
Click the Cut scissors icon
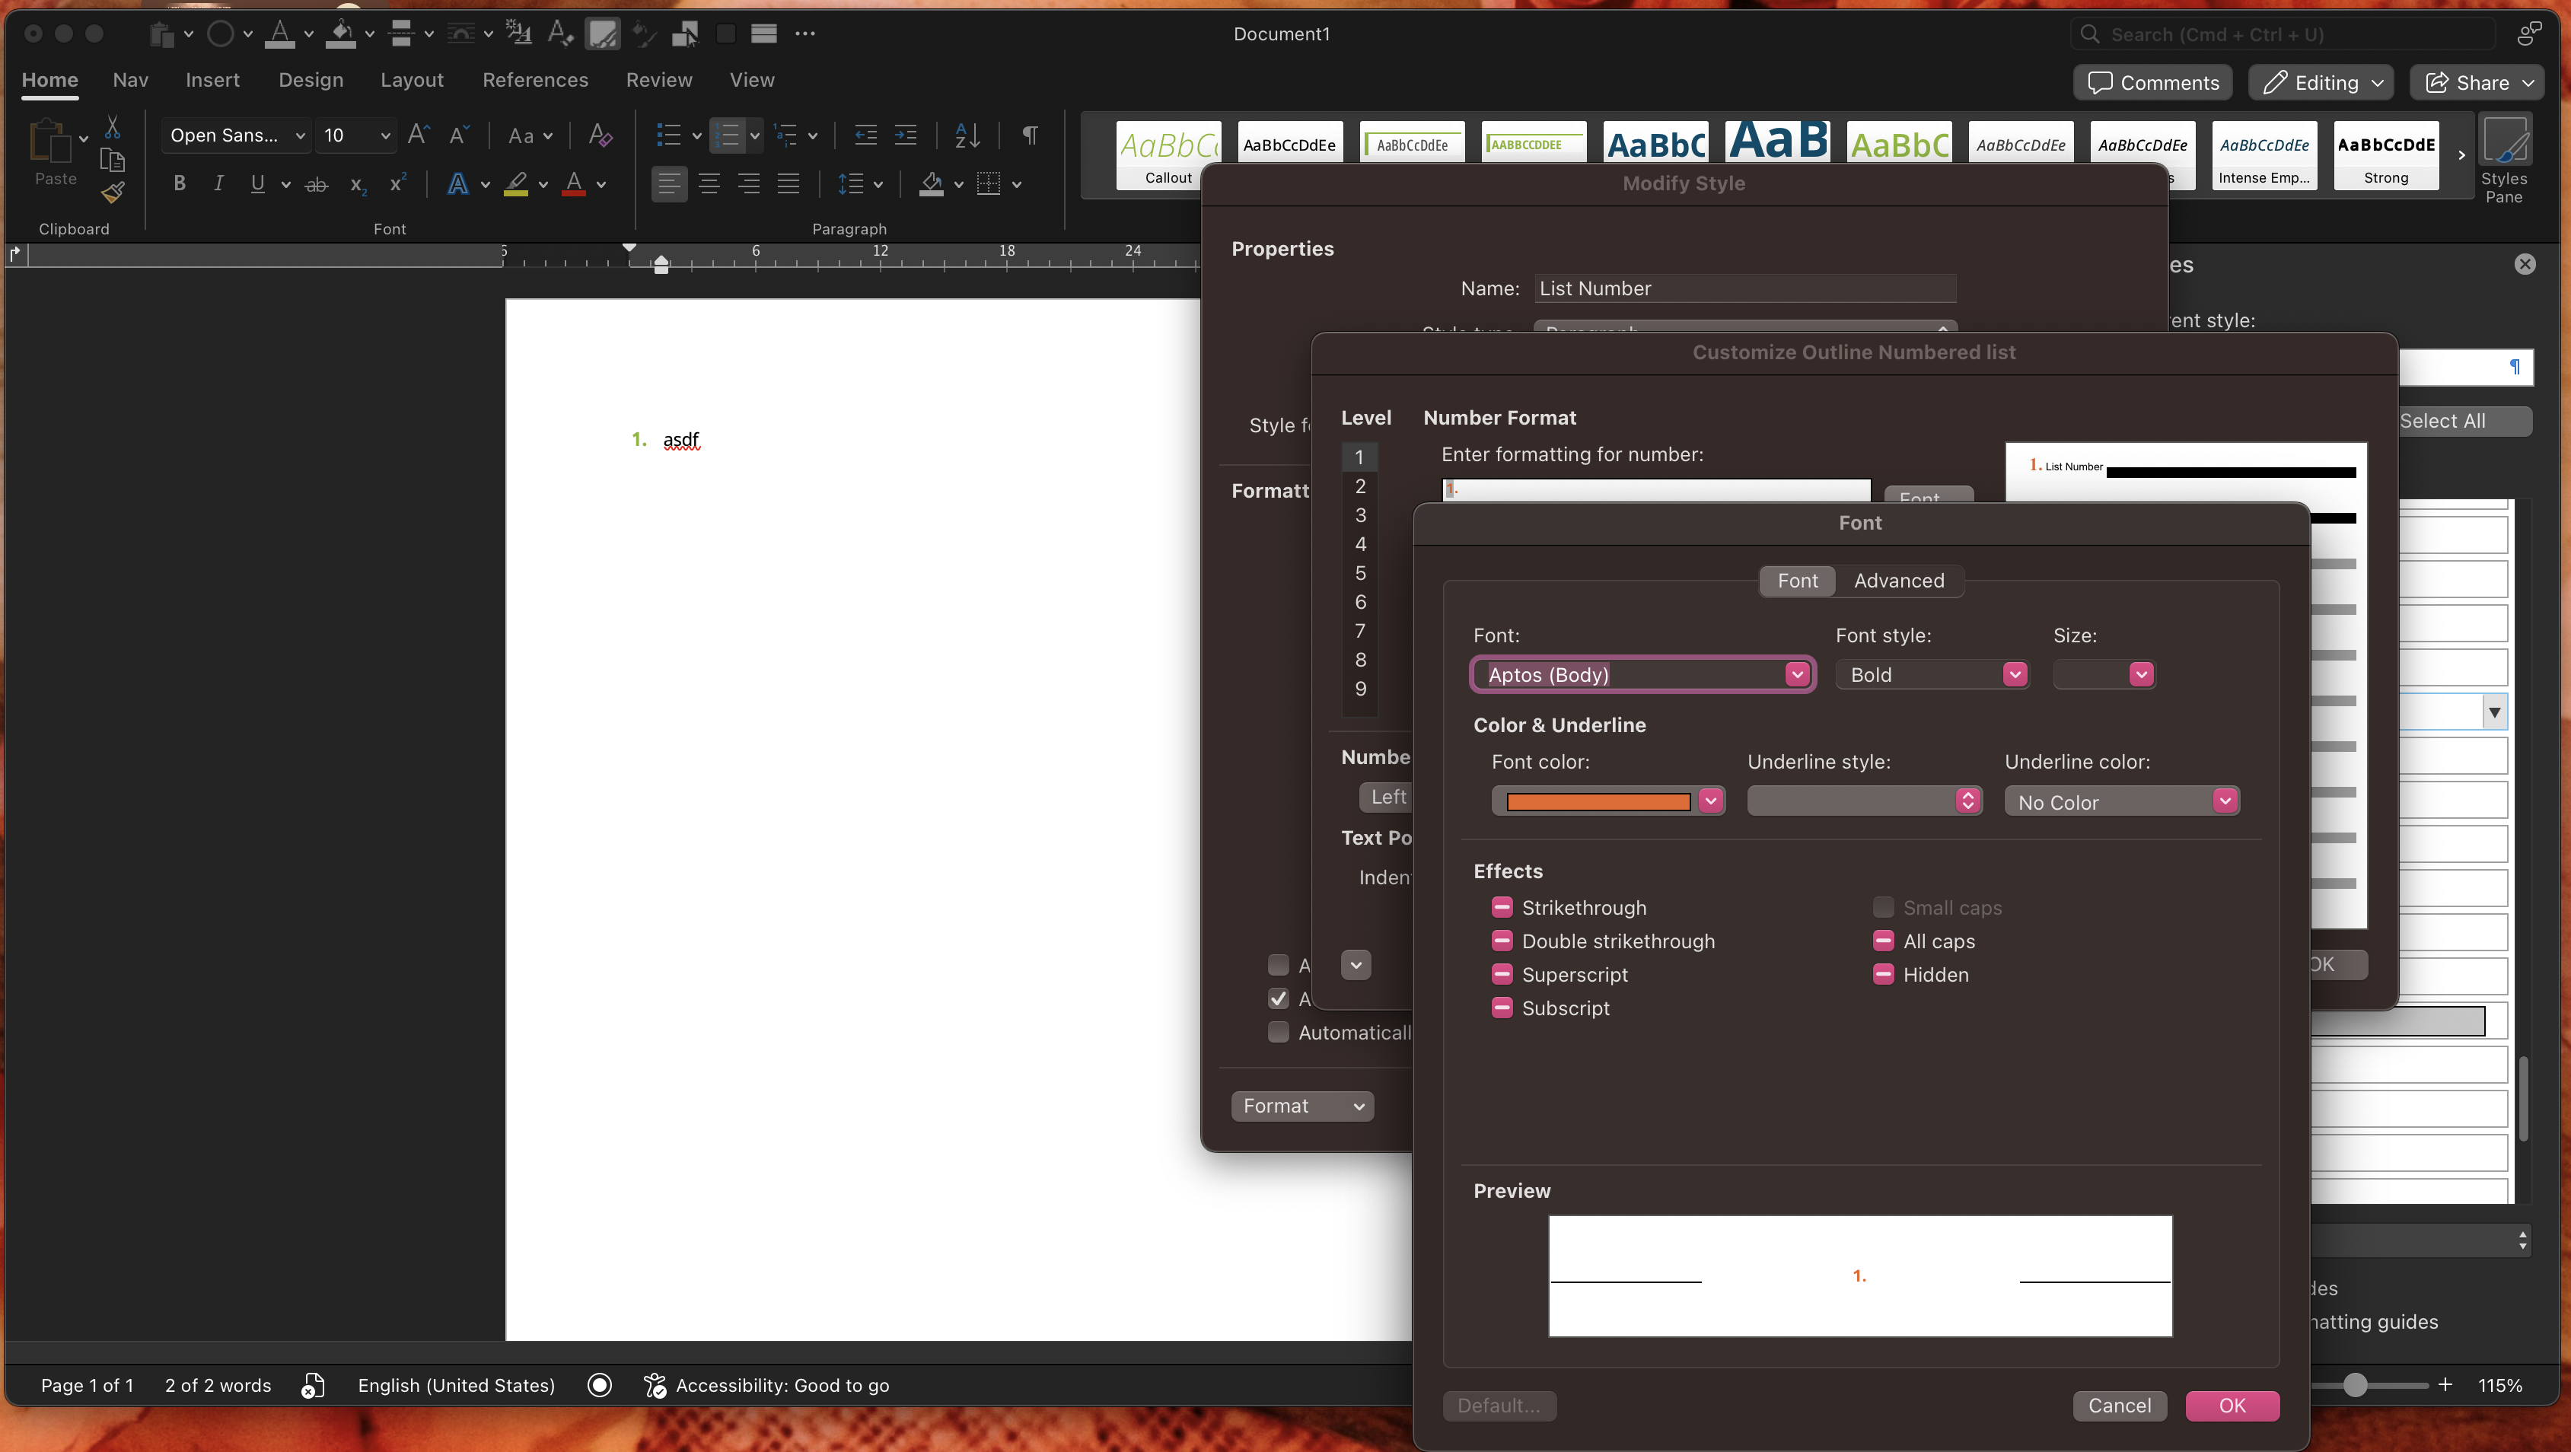pyautogui.click(x=113, y=128)
